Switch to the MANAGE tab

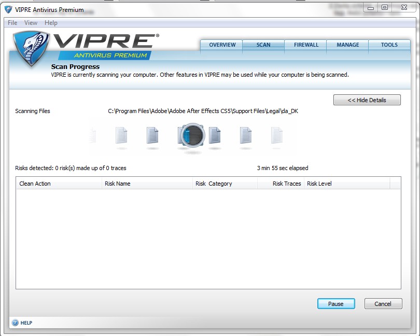pyautogui.click(x=348, y=45)
